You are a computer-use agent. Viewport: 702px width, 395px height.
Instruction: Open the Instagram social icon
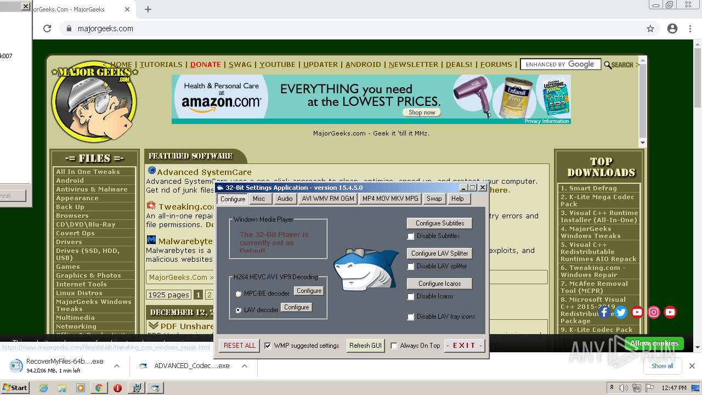coord(654,312)
